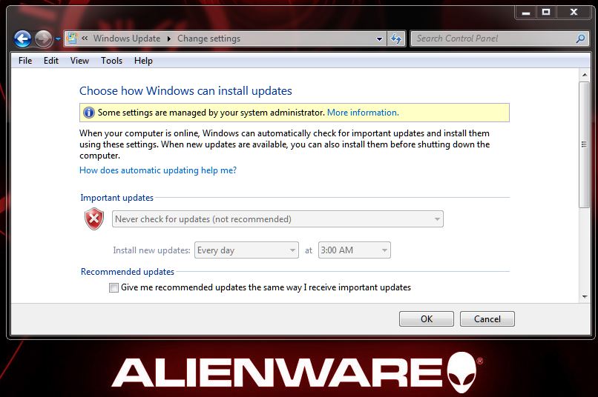Open recent pages dropdown beside Forward arrow
The image size is (598, 397).
tap(58, 39)
